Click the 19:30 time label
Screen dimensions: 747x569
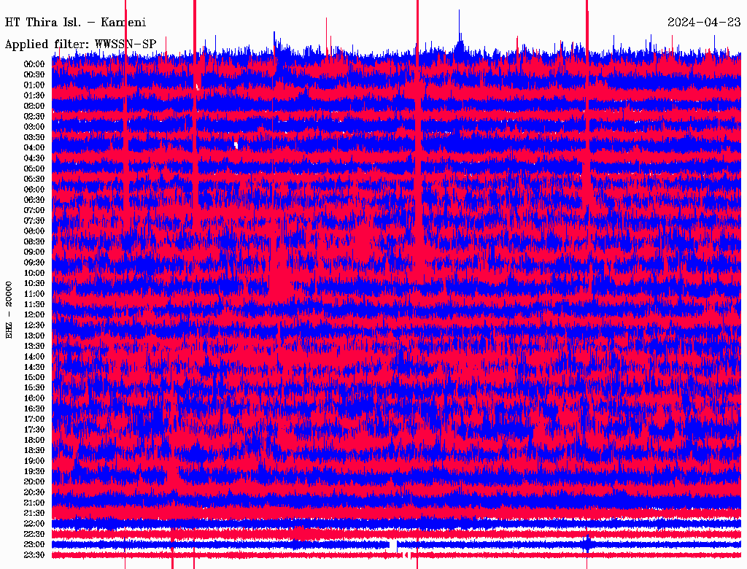34,471
